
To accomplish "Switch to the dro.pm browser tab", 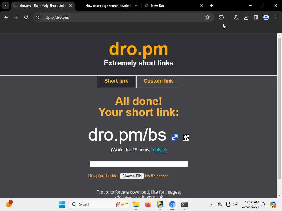I will [43, 6].
